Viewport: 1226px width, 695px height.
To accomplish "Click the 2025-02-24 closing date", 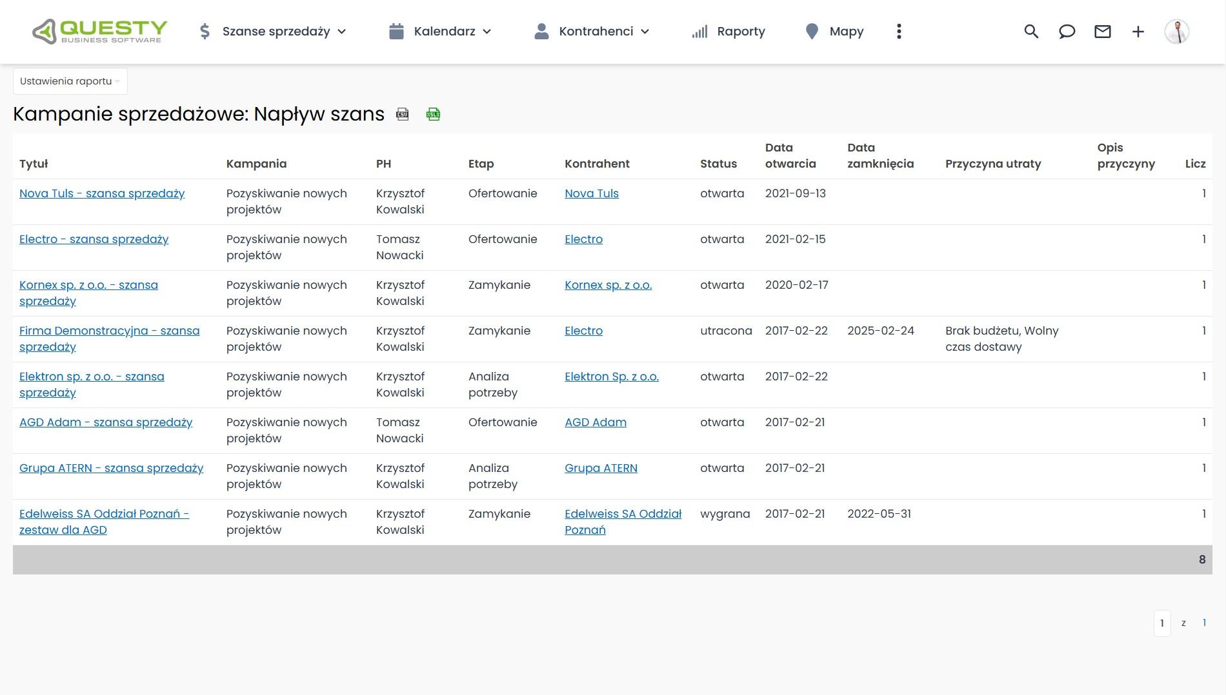I will click(880, 331).
